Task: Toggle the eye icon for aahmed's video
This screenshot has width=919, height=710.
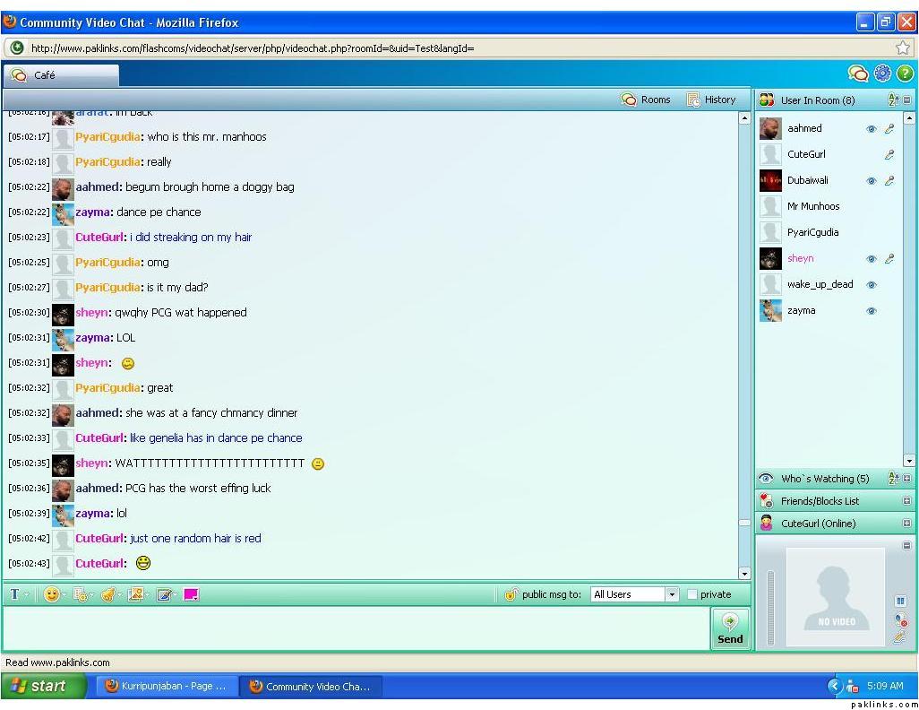Action: pyautogui.click(x=871, y=129)
